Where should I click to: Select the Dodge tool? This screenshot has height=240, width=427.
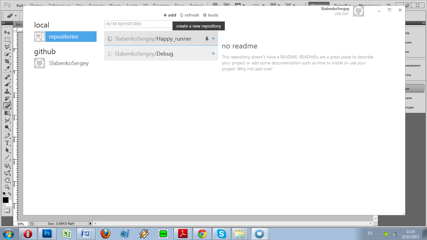tap(7, 127)
